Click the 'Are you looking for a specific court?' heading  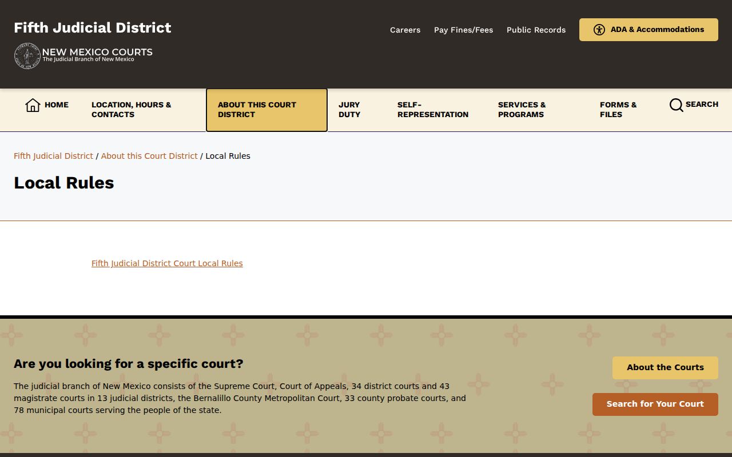[x=129, y=364]
